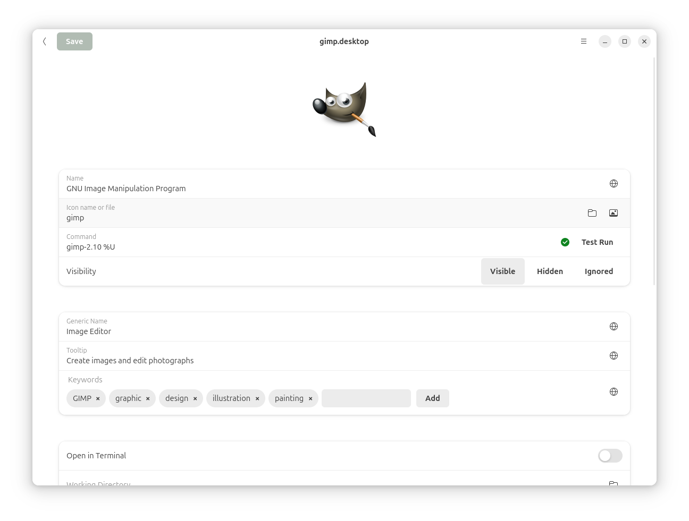Remove the design keyword tag
The width and height of the screenshot is (689, 521).
(195, 398)
